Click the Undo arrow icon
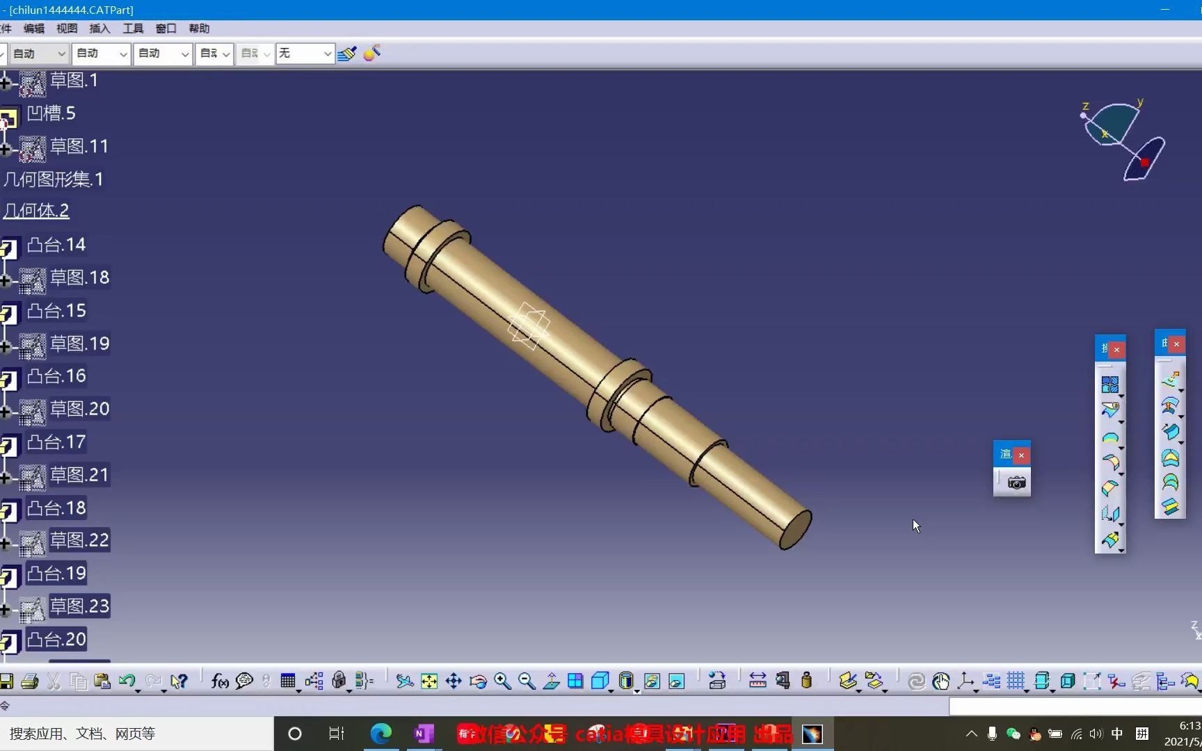 (127, 681)
